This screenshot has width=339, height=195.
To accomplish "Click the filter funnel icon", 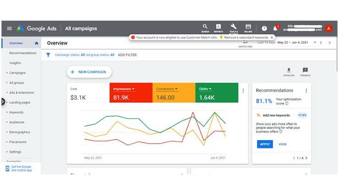I will (48, 55).
